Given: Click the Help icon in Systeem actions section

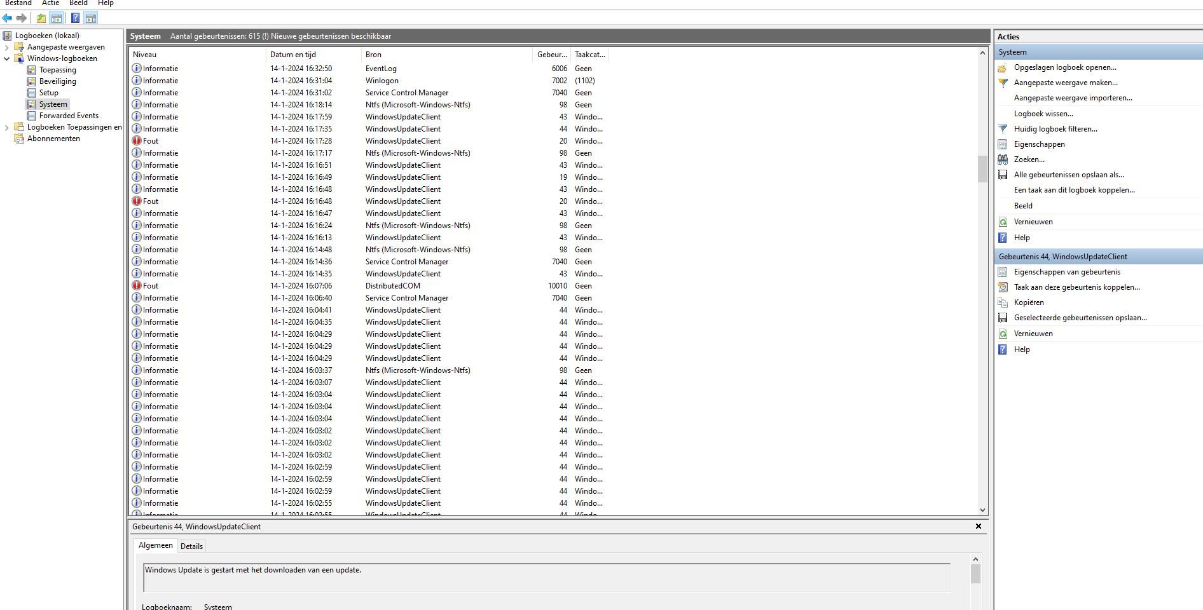Looking at the screenshot, I should point(1003,238).
